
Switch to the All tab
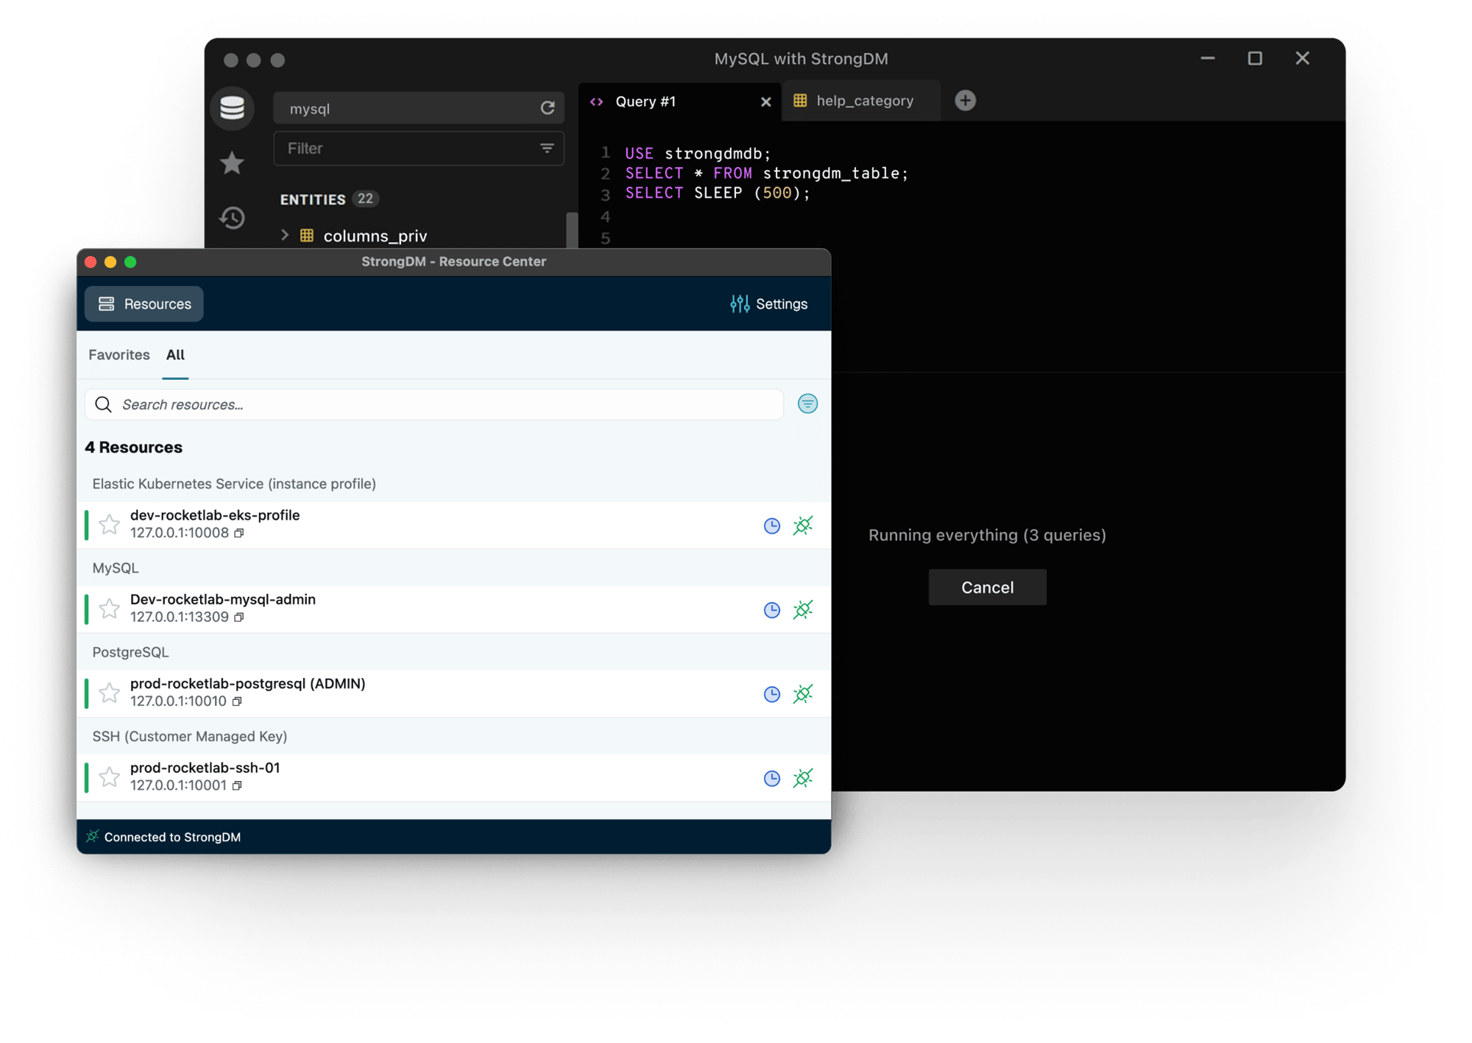click(175, 355)
